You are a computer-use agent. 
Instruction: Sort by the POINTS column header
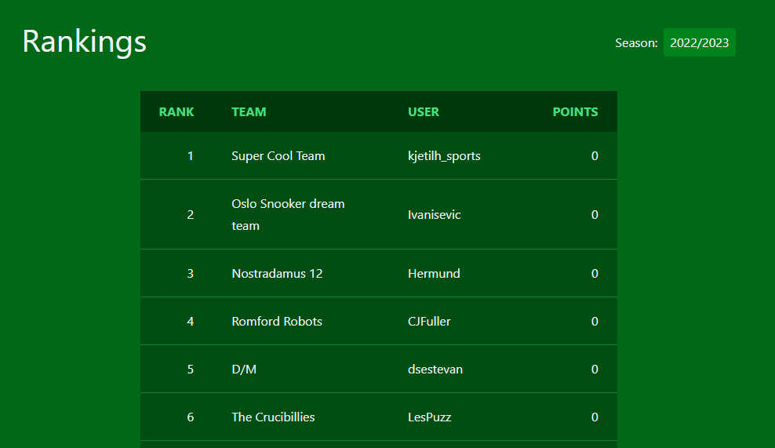tap(575, 111)
